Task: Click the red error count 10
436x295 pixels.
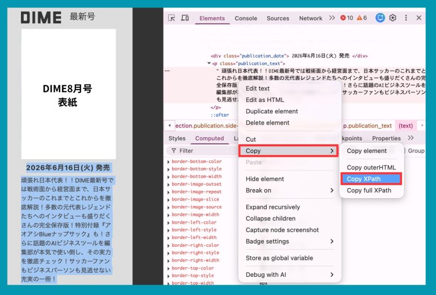Action: click(x=347, y=18)
